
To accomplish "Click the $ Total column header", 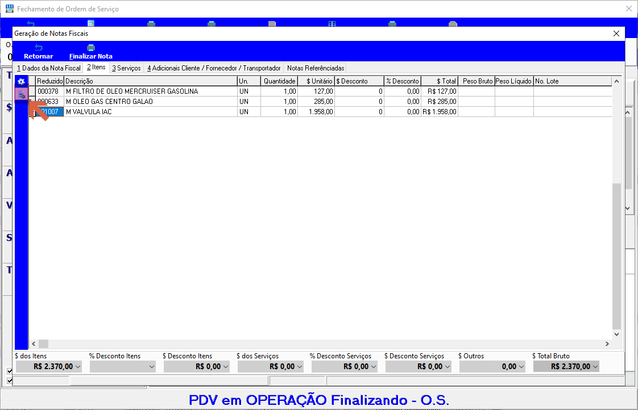I will coord(440,81).
